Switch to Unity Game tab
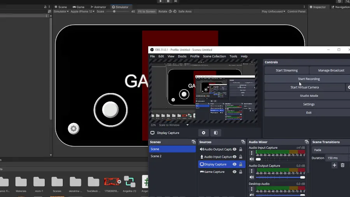 pyautogui.click(x=79, y=7)
